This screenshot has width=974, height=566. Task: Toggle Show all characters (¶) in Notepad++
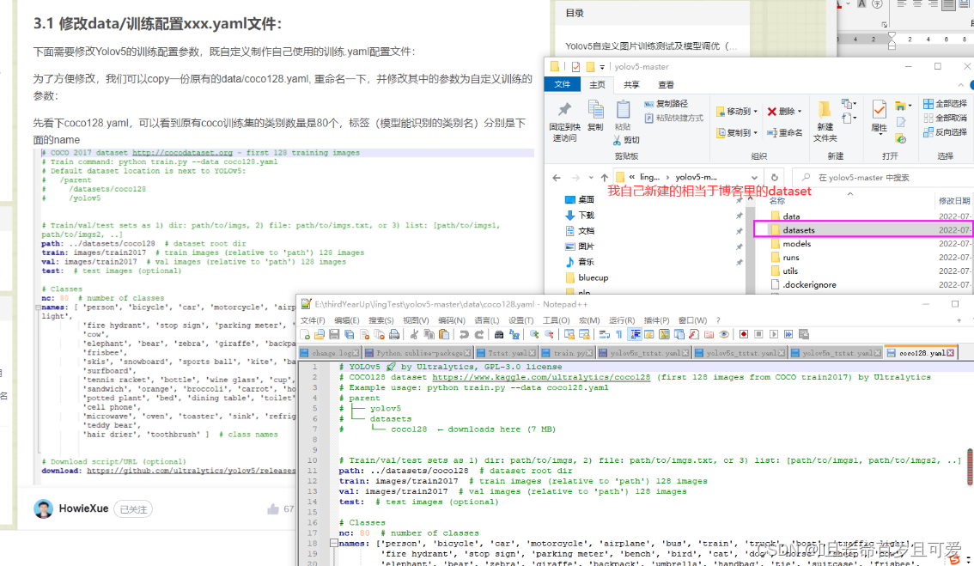coord(619,335)
